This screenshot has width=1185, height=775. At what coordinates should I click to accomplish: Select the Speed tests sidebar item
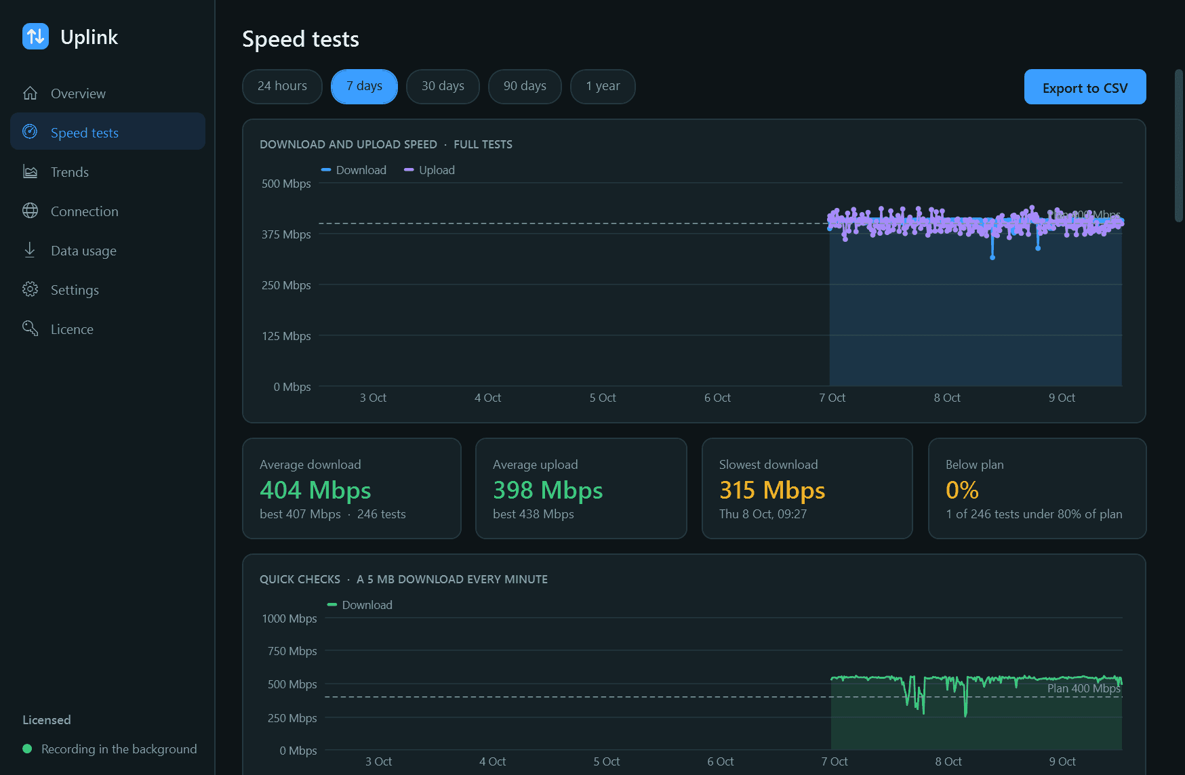[x=108, y=131]
